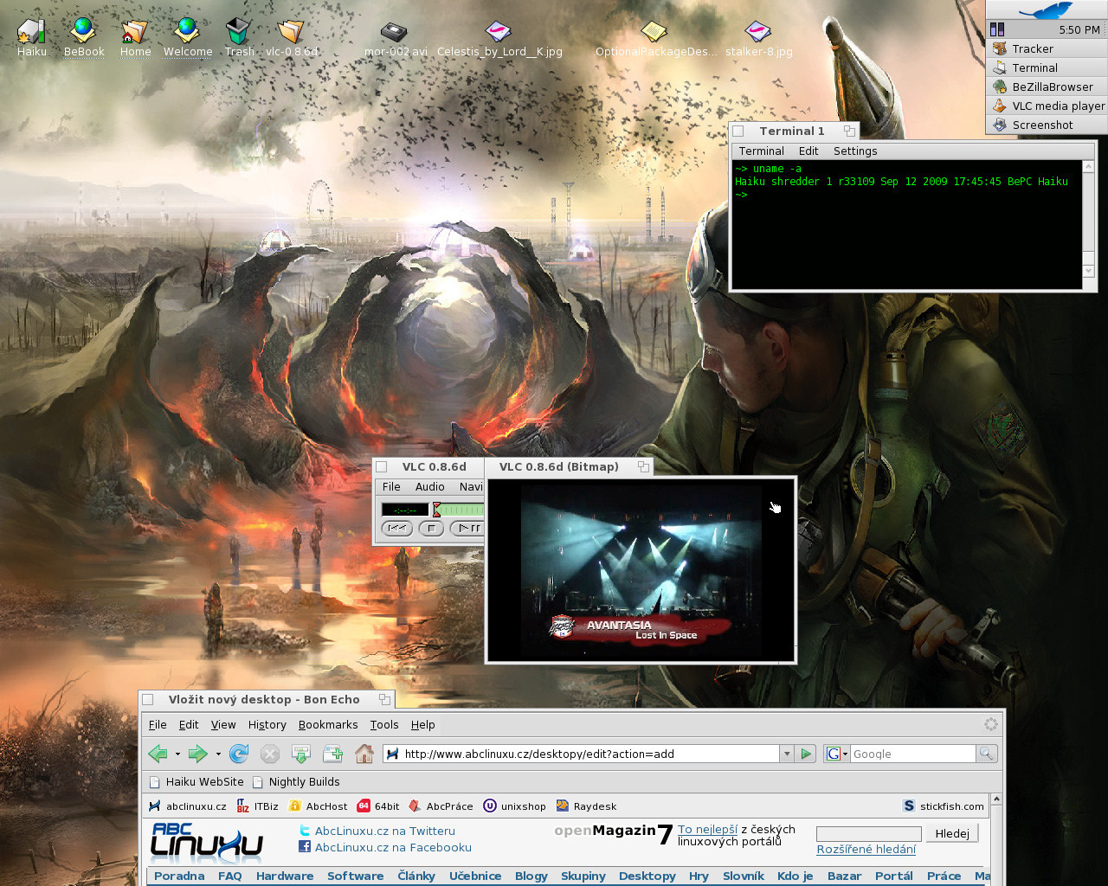Open Audio menu in VLC window
1108x886 pixels.
pos(429,486)
